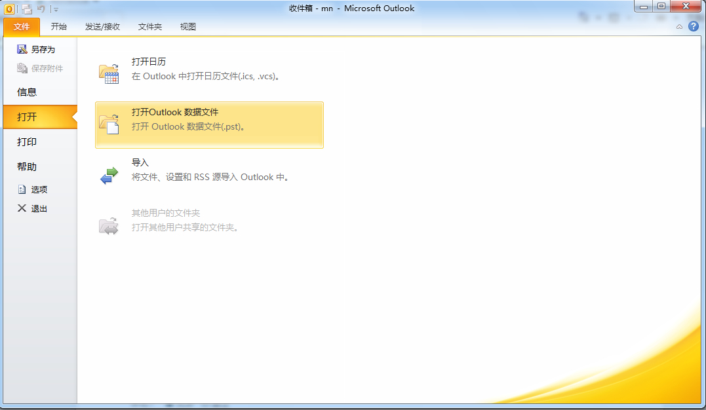
Task: Minimize the Outlook window
Action: pos(644,7)
